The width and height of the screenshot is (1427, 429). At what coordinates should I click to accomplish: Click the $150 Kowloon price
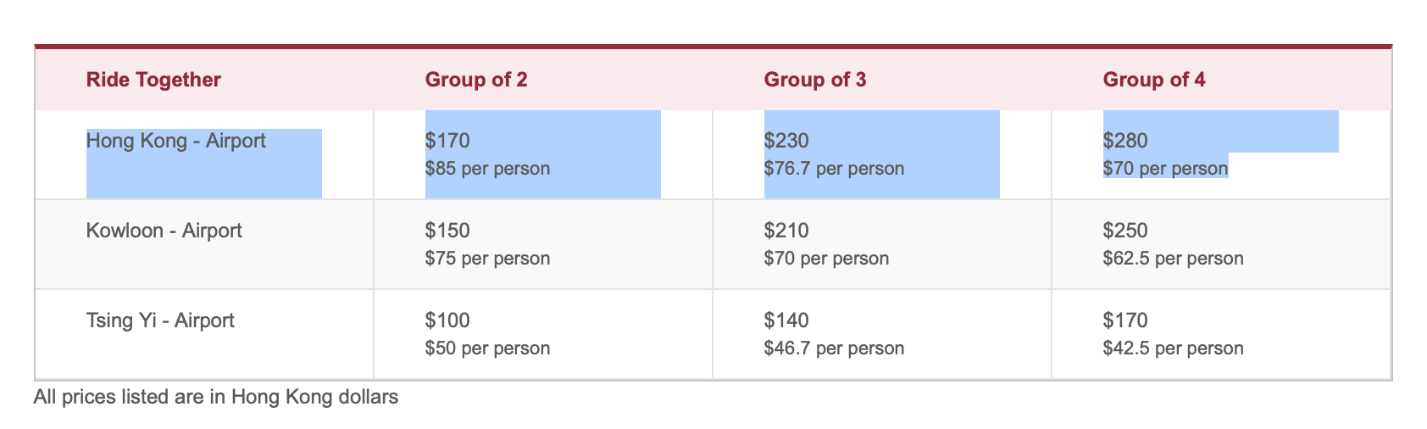pos(447,231)
